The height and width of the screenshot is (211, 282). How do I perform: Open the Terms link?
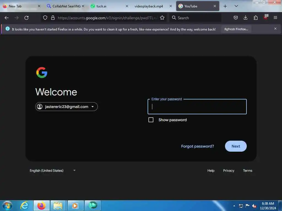tap(248, 170)
